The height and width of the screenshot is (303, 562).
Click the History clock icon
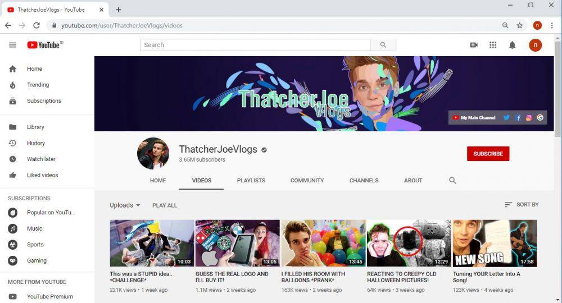click(x=12, y=143)
